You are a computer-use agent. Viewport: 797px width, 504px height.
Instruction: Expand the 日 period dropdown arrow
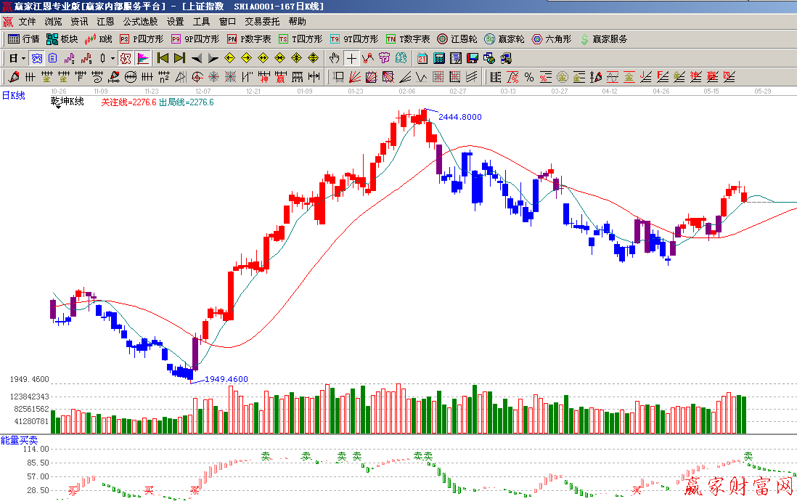(24, 58)
